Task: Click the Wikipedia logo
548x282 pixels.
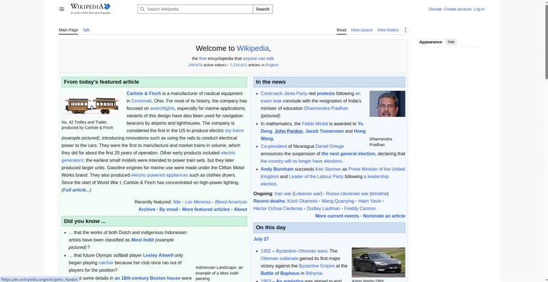Action: (x=90, y=9)
